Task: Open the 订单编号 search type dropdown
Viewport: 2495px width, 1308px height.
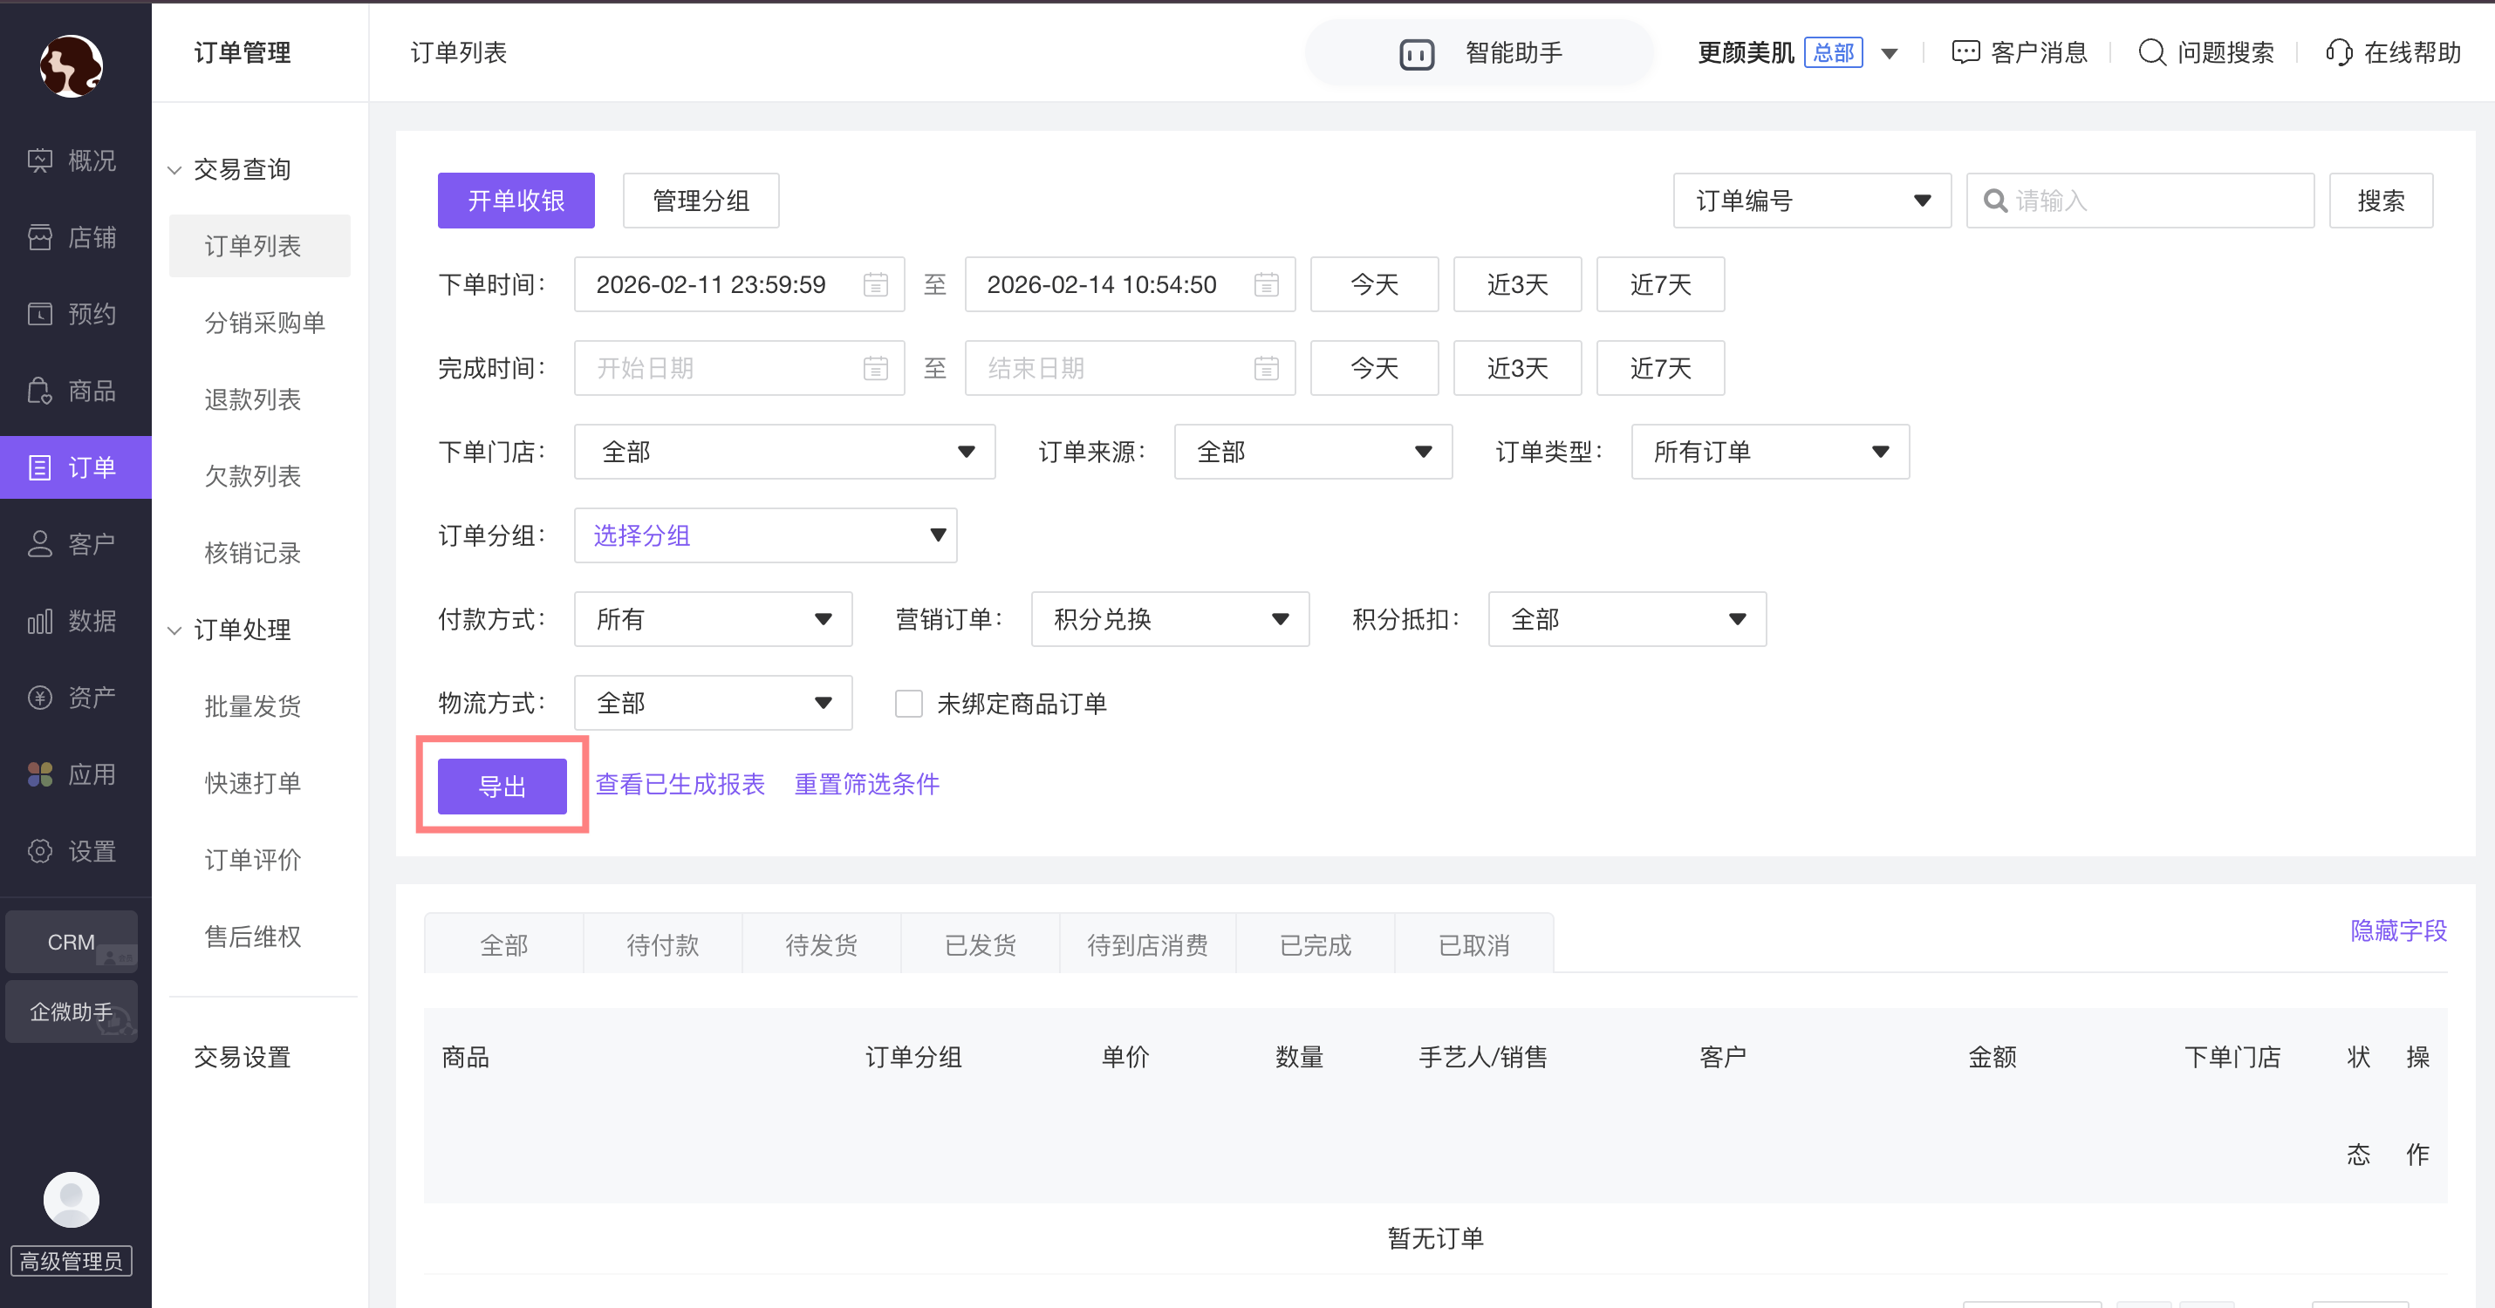Action: point(1811,201)
